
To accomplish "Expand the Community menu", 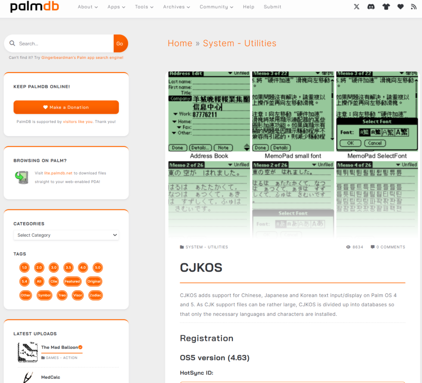I will click(216, 7).
